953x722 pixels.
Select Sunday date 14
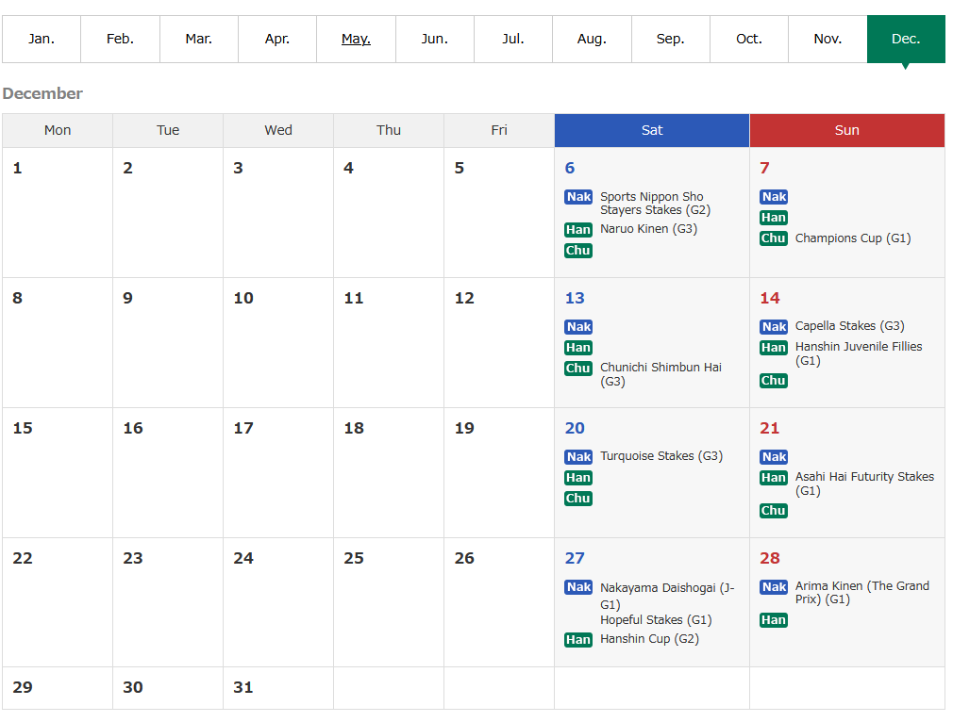pyautogui.click(x=769, y=298)
